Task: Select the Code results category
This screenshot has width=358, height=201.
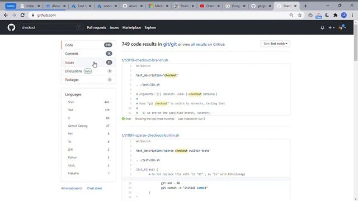Action: coord(88,45)
